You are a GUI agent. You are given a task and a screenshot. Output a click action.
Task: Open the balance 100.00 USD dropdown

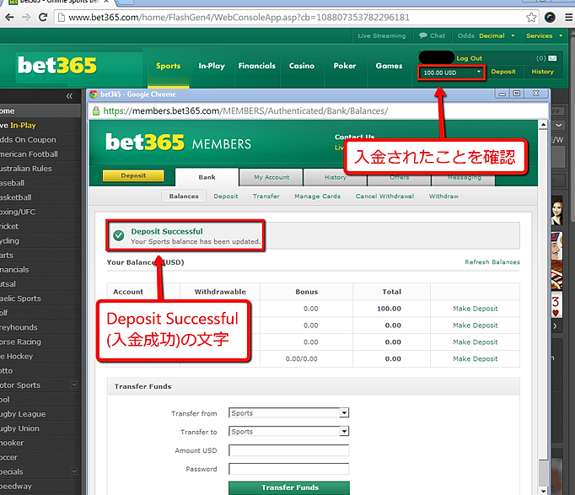pyautogui.click(x=451, y=73)
